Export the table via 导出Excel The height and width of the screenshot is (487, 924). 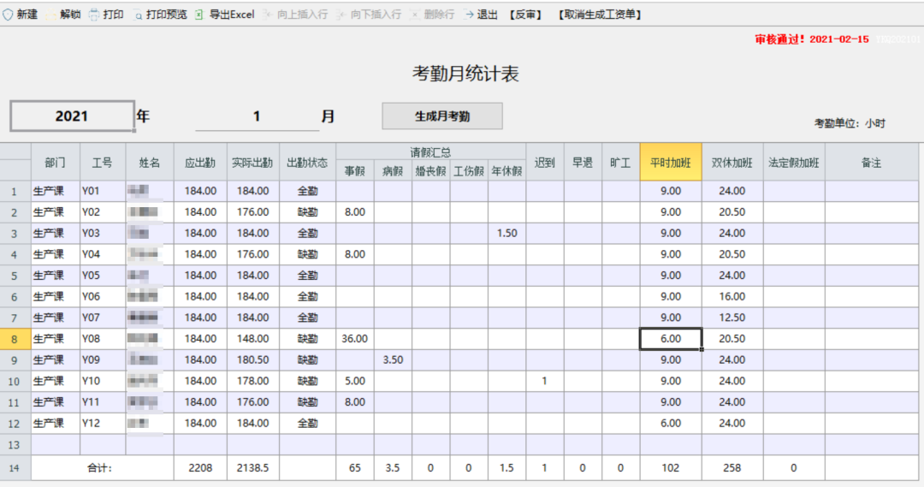point(225,15)
